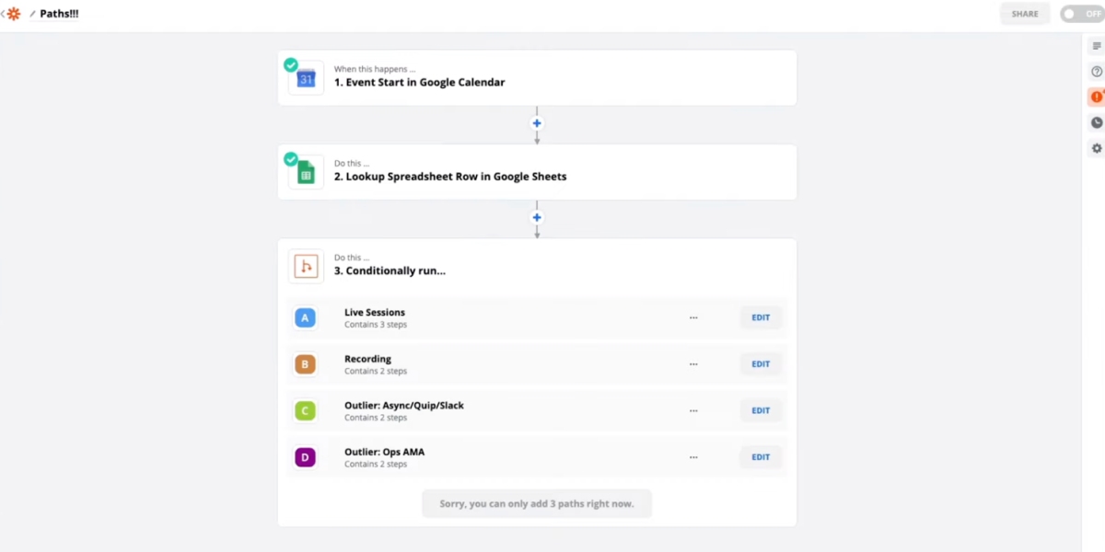Edit the Live Sessions path
Viewport: 1105px width, 552px height.
point(761,317)
